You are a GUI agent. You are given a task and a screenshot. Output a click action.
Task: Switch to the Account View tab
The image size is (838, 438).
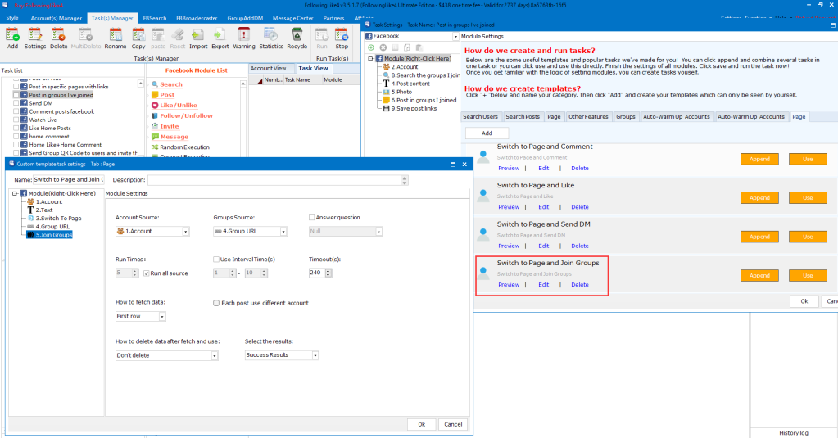click(269, 69)
